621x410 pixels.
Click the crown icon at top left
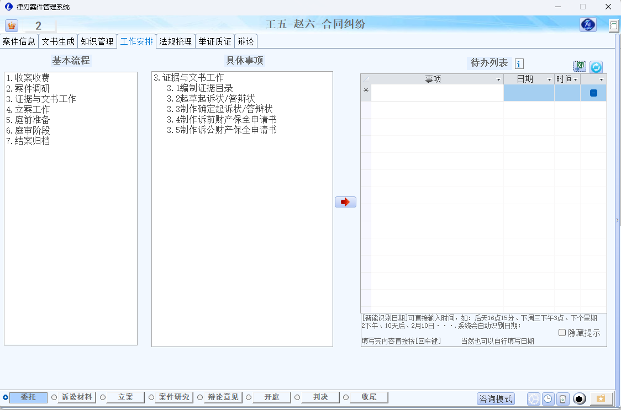click(x=12, y=25)
